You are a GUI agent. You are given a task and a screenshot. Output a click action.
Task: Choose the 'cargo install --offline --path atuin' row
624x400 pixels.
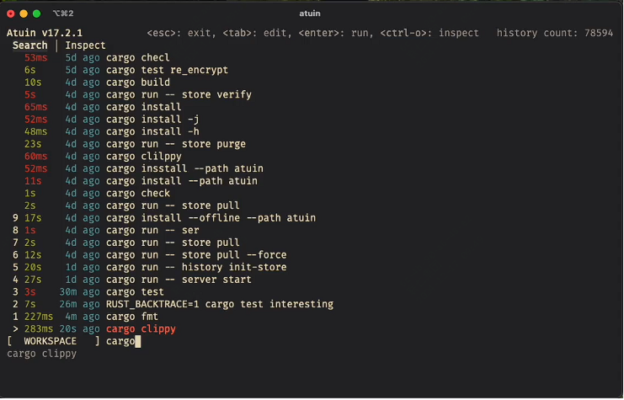point(211,218)
